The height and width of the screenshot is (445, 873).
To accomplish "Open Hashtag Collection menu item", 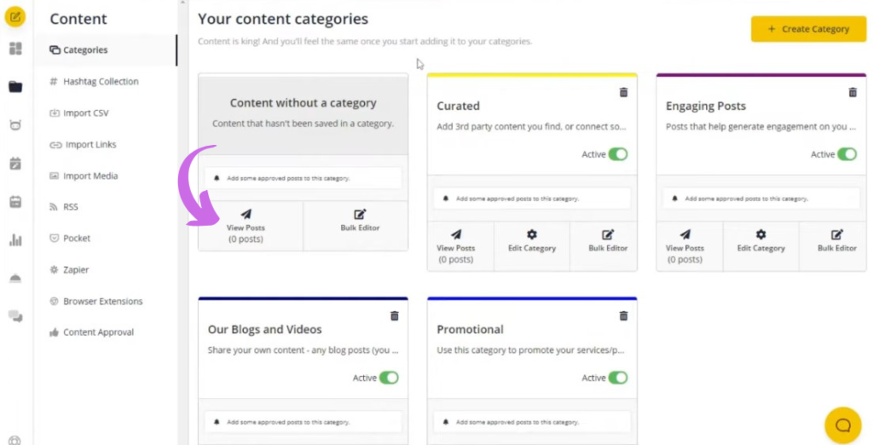I will tap(94, 81).
